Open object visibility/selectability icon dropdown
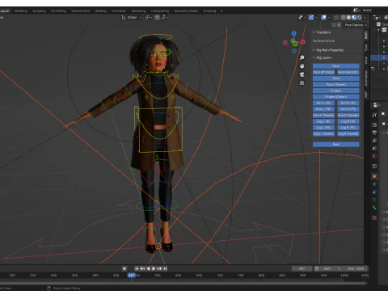Image resolution: width=388 pixels, height=291 pixels. pos(302,18)
